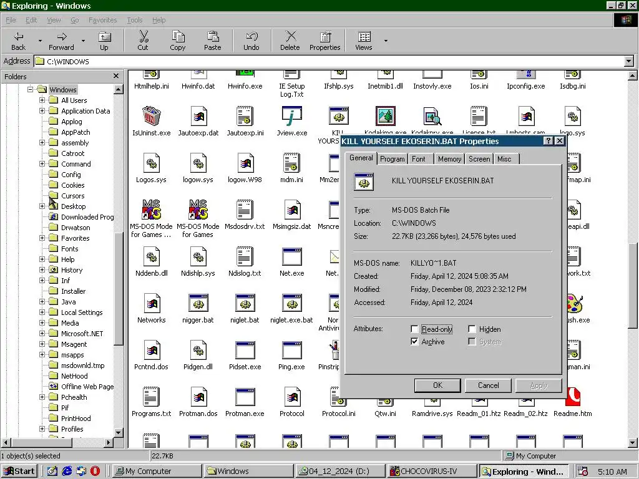
Task: Click the Cut scissors icon
Action: pyautogui.click(x=143, y=37)
